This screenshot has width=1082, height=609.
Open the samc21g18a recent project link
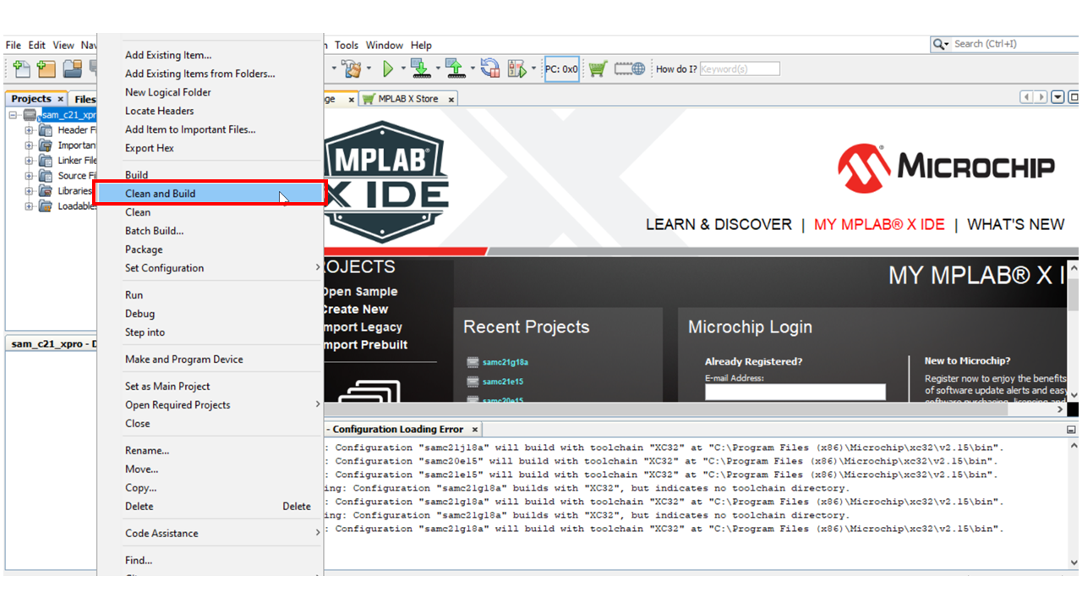(505, 362)
